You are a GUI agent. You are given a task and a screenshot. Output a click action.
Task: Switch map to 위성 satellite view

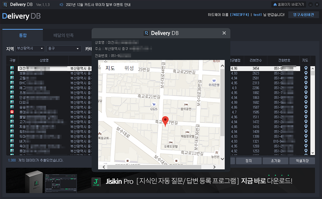129,68
